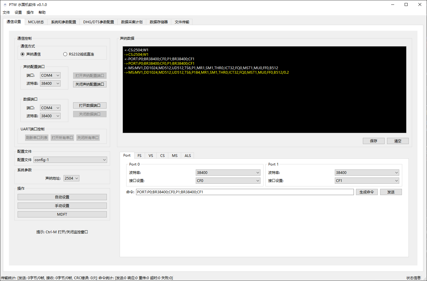Screen dimensions: 427x281
Task: Click the MDFT button
Action: tap(62, 214)
